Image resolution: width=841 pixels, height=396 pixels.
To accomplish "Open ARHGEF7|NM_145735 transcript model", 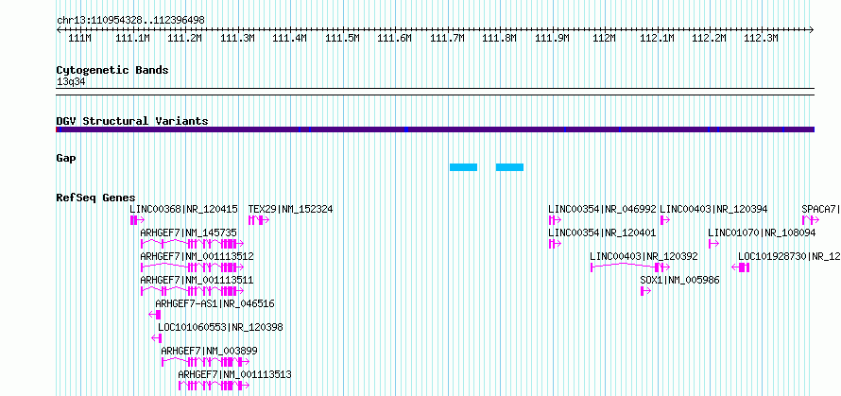I will (192, 244).
